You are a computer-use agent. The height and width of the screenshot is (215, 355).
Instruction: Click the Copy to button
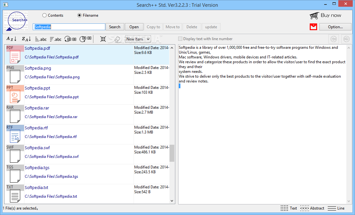153,27
